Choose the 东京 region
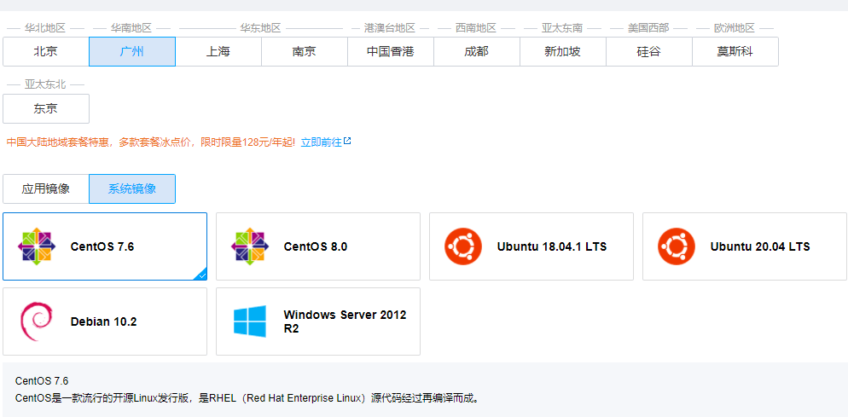 click(46, 108)
